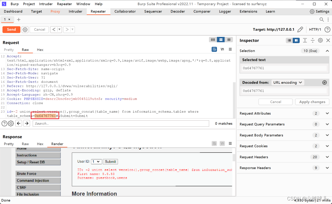Click the rendered response vertical scrollbar
332x204 pixels.
click(234, 158)
